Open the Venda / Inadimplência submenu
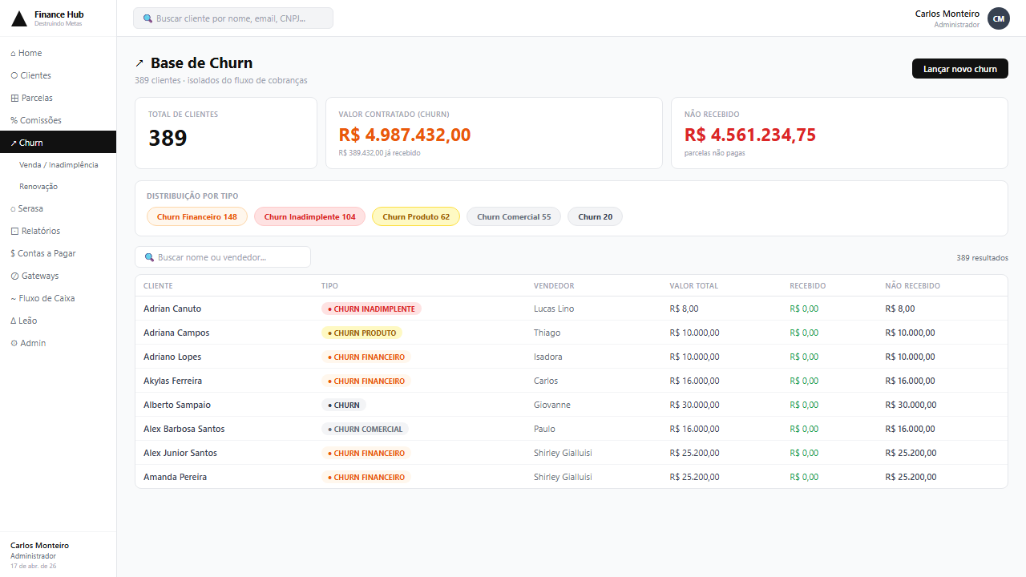Screen dimensions: 1026x577 coord(59,164)
